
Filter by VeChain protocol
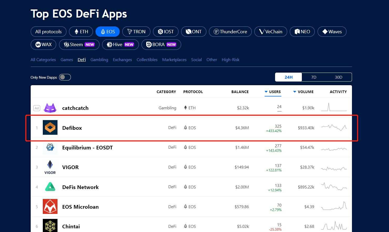271,31
